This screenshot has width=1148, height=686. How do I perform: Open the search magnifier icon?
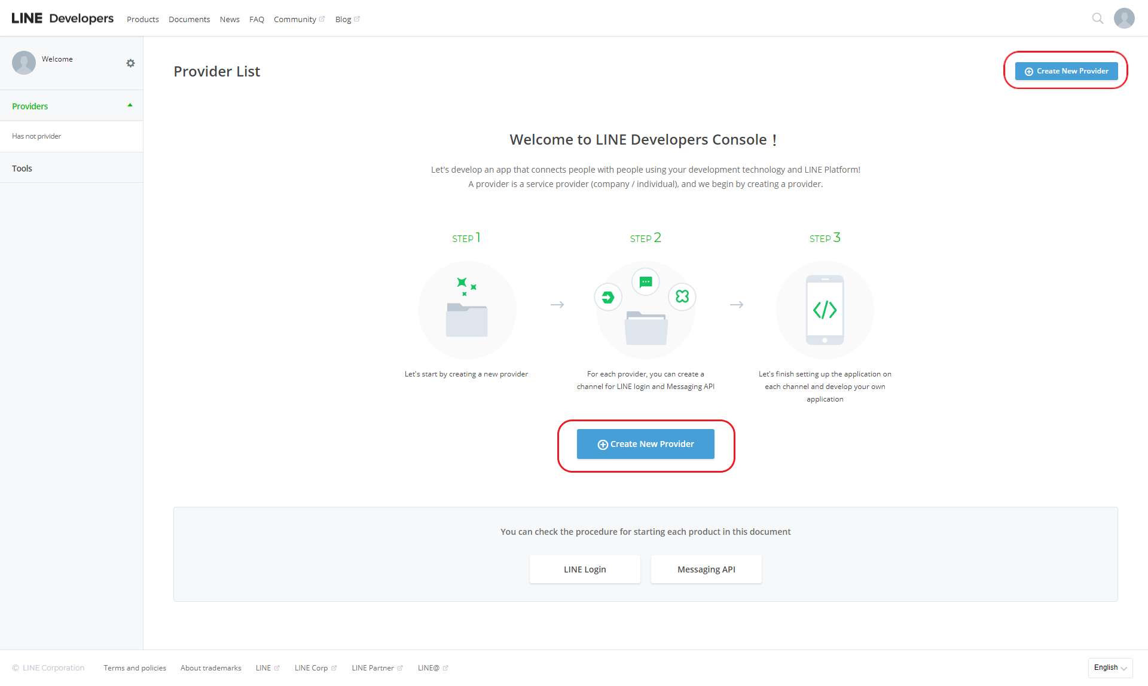point(1097,19)
